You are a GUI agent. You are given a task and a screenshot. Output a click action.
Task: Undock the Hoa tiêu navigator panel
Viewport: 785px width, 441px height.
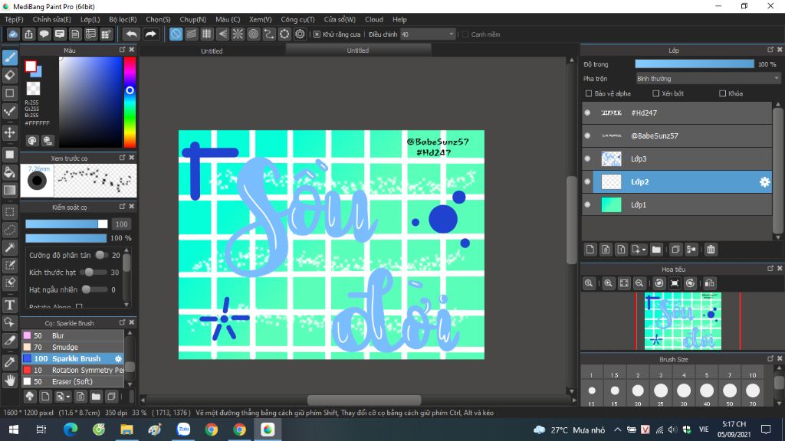pyautogui.click(x=770, y=269)
